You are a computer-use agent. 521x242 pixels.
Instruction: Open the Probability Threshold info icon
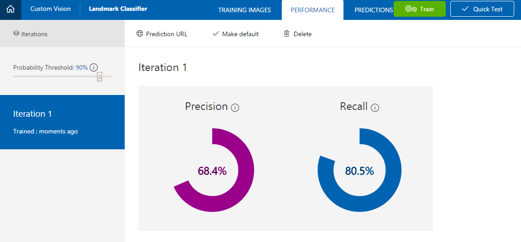click(x=94, y=67)
